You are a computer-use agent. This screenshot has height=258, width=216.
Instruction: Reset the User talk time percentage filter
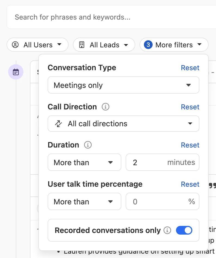point(190,184)
